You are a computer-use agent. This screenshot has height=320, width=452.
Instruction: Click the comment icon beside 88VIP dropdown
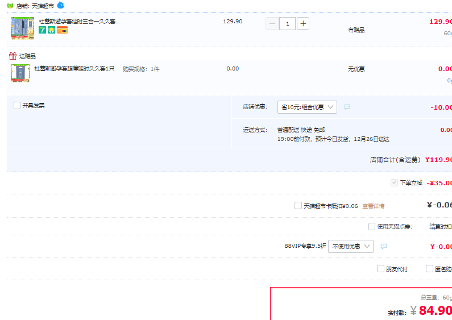(x=384, y=246)
